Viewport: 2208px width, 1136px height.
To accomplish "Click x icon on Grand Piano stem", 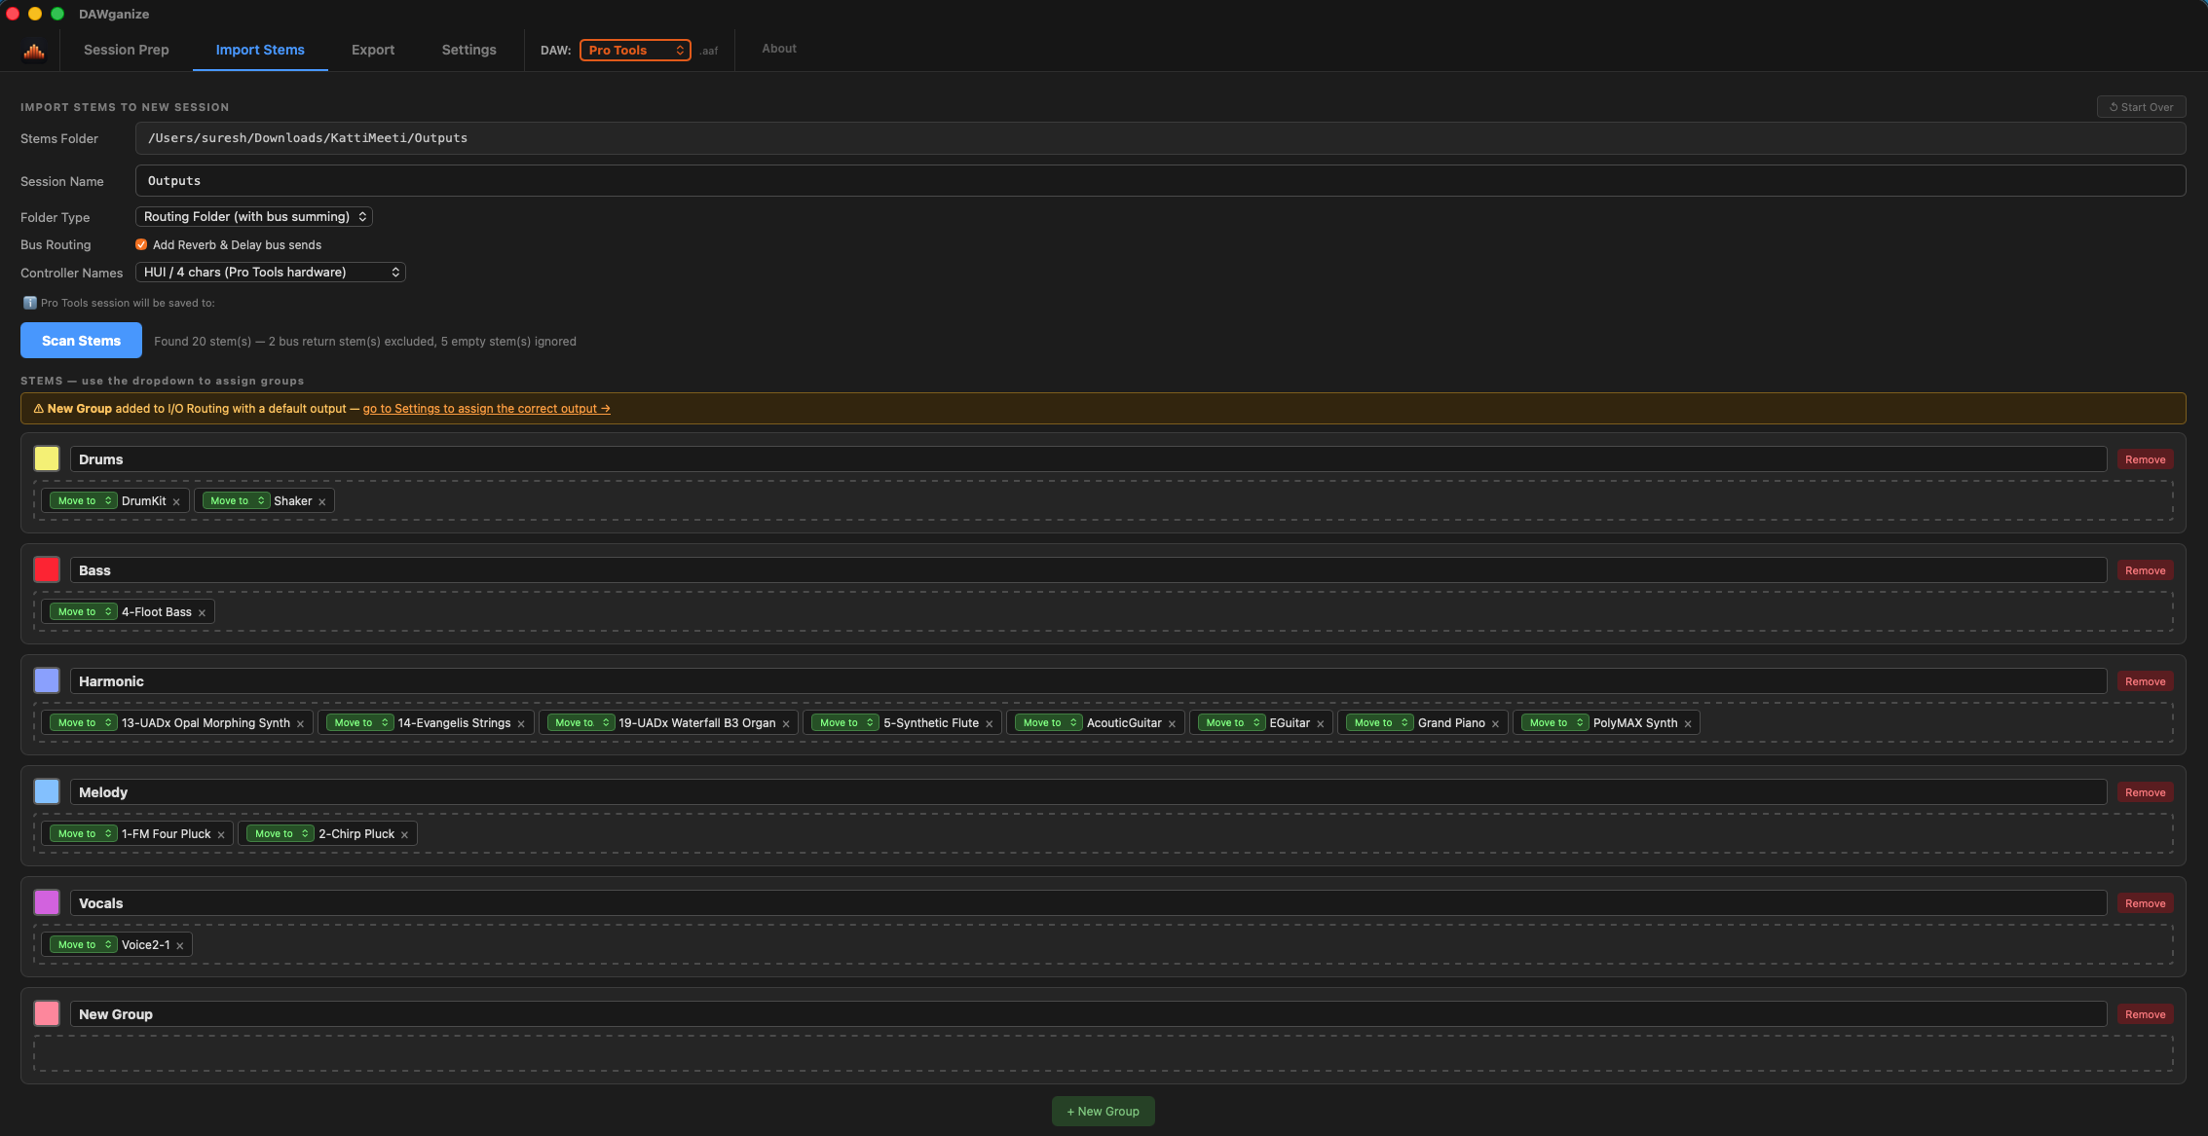I will coord(1495,724).
